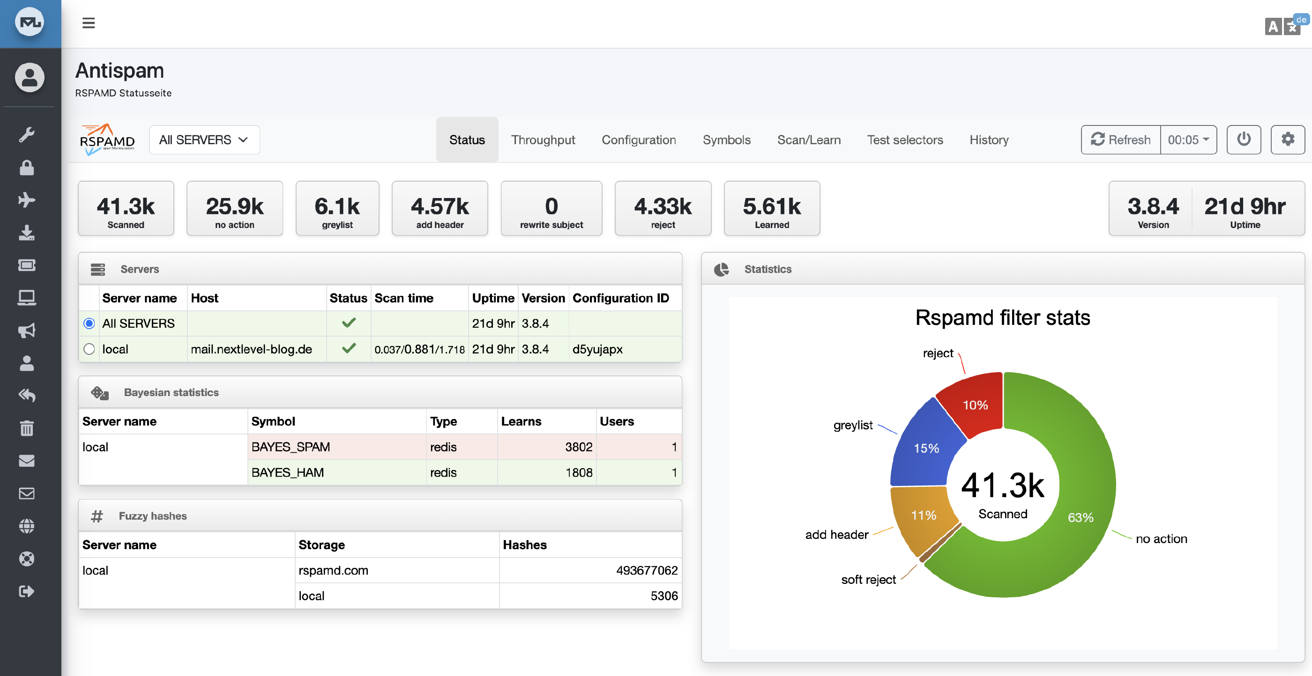Open announcements via the megaphone icon

coord(27,331)
